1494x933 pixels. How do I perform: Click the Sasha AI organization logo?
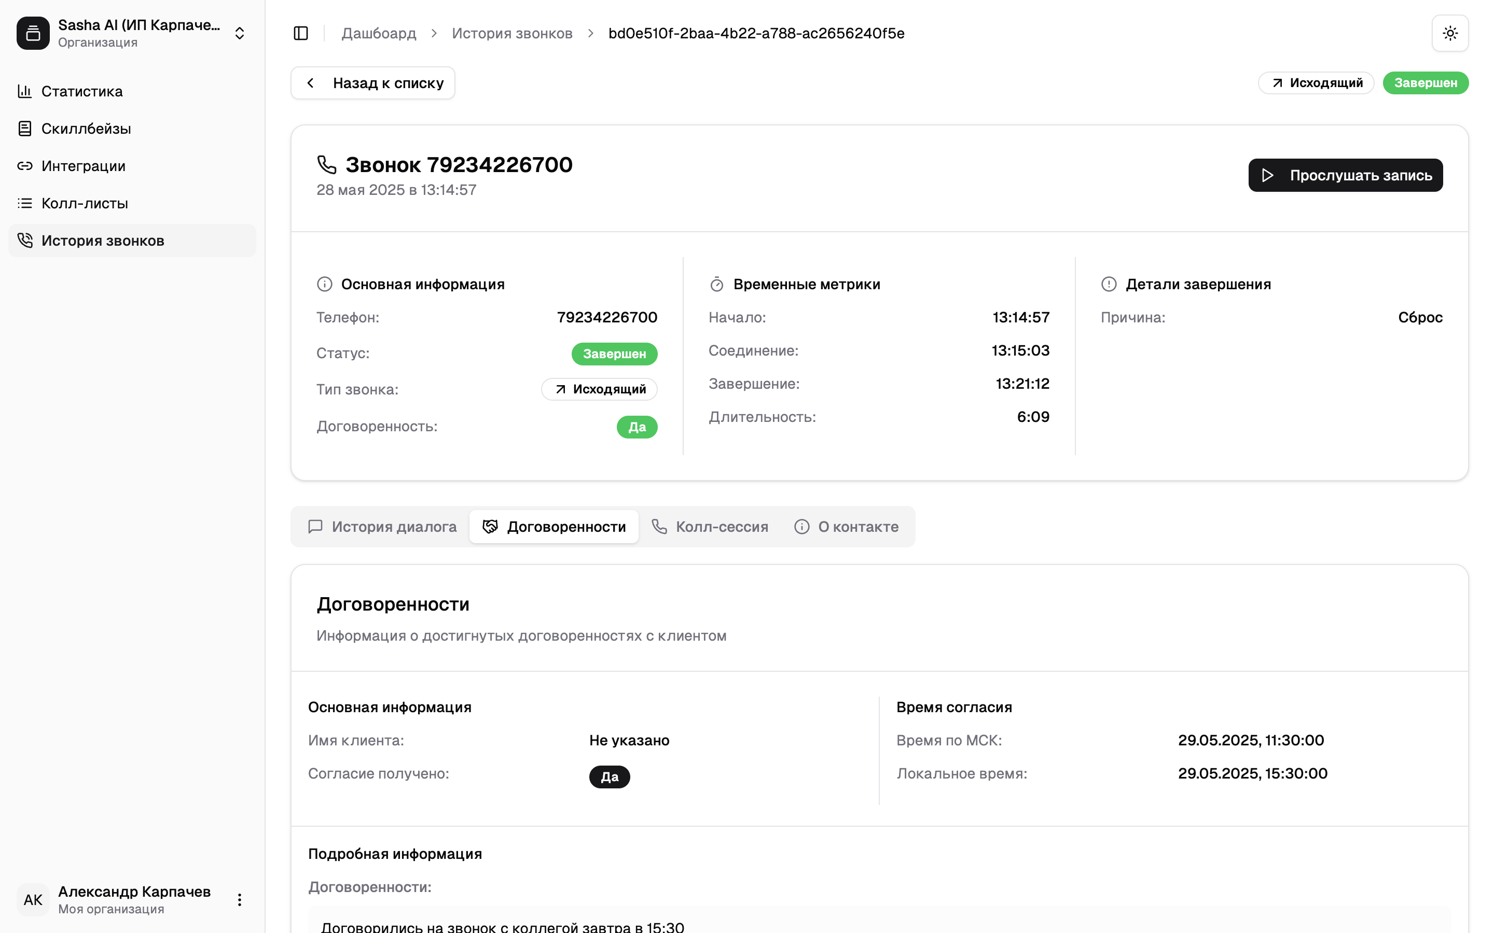[x=33, y=33]
